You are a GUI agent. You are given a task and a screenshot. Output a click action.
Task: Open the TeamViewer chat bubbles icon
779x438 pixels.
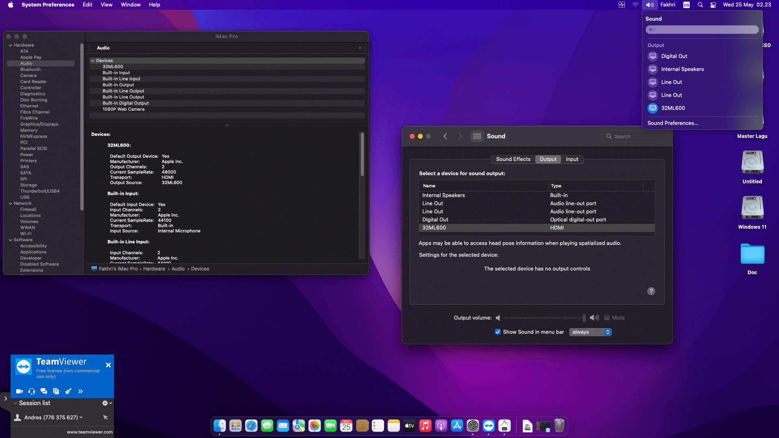pos(44,391)
